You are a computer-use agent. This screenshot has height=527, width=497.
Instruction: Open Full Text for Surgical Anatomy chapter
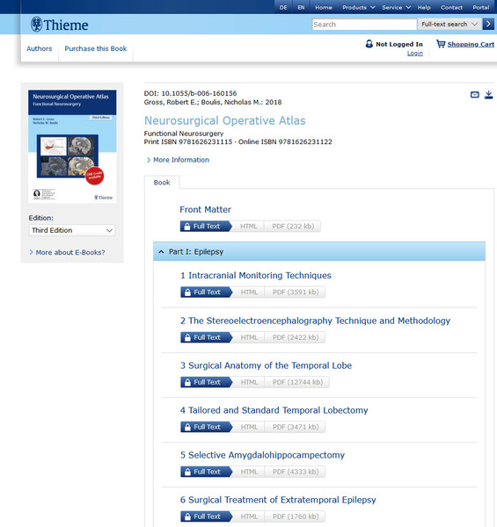point(206,382)
